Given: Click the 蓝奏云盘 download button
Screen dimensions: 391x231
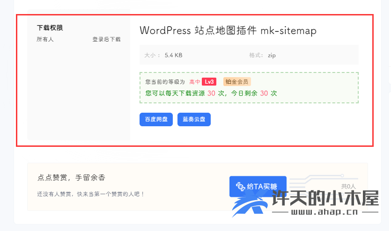Looking at the screenshot, I should [x=194, y=120].
